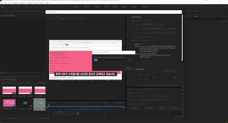Click the Metadata button
Viewport: 228px width, 123px height.
click(134, 108)
